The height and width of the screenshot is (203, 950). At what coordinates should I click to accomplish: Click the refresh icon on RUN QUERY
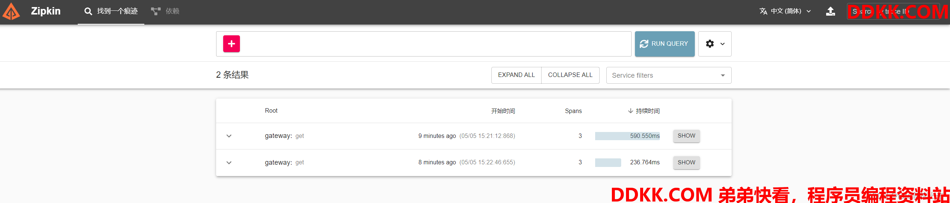pyautogui.click(x=644, y=44)
